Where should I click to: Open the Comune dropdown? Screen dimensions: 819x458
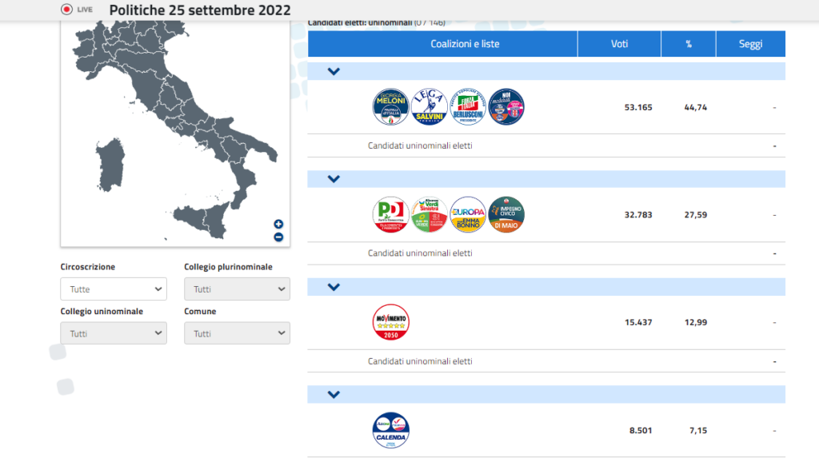pos(237,333)
